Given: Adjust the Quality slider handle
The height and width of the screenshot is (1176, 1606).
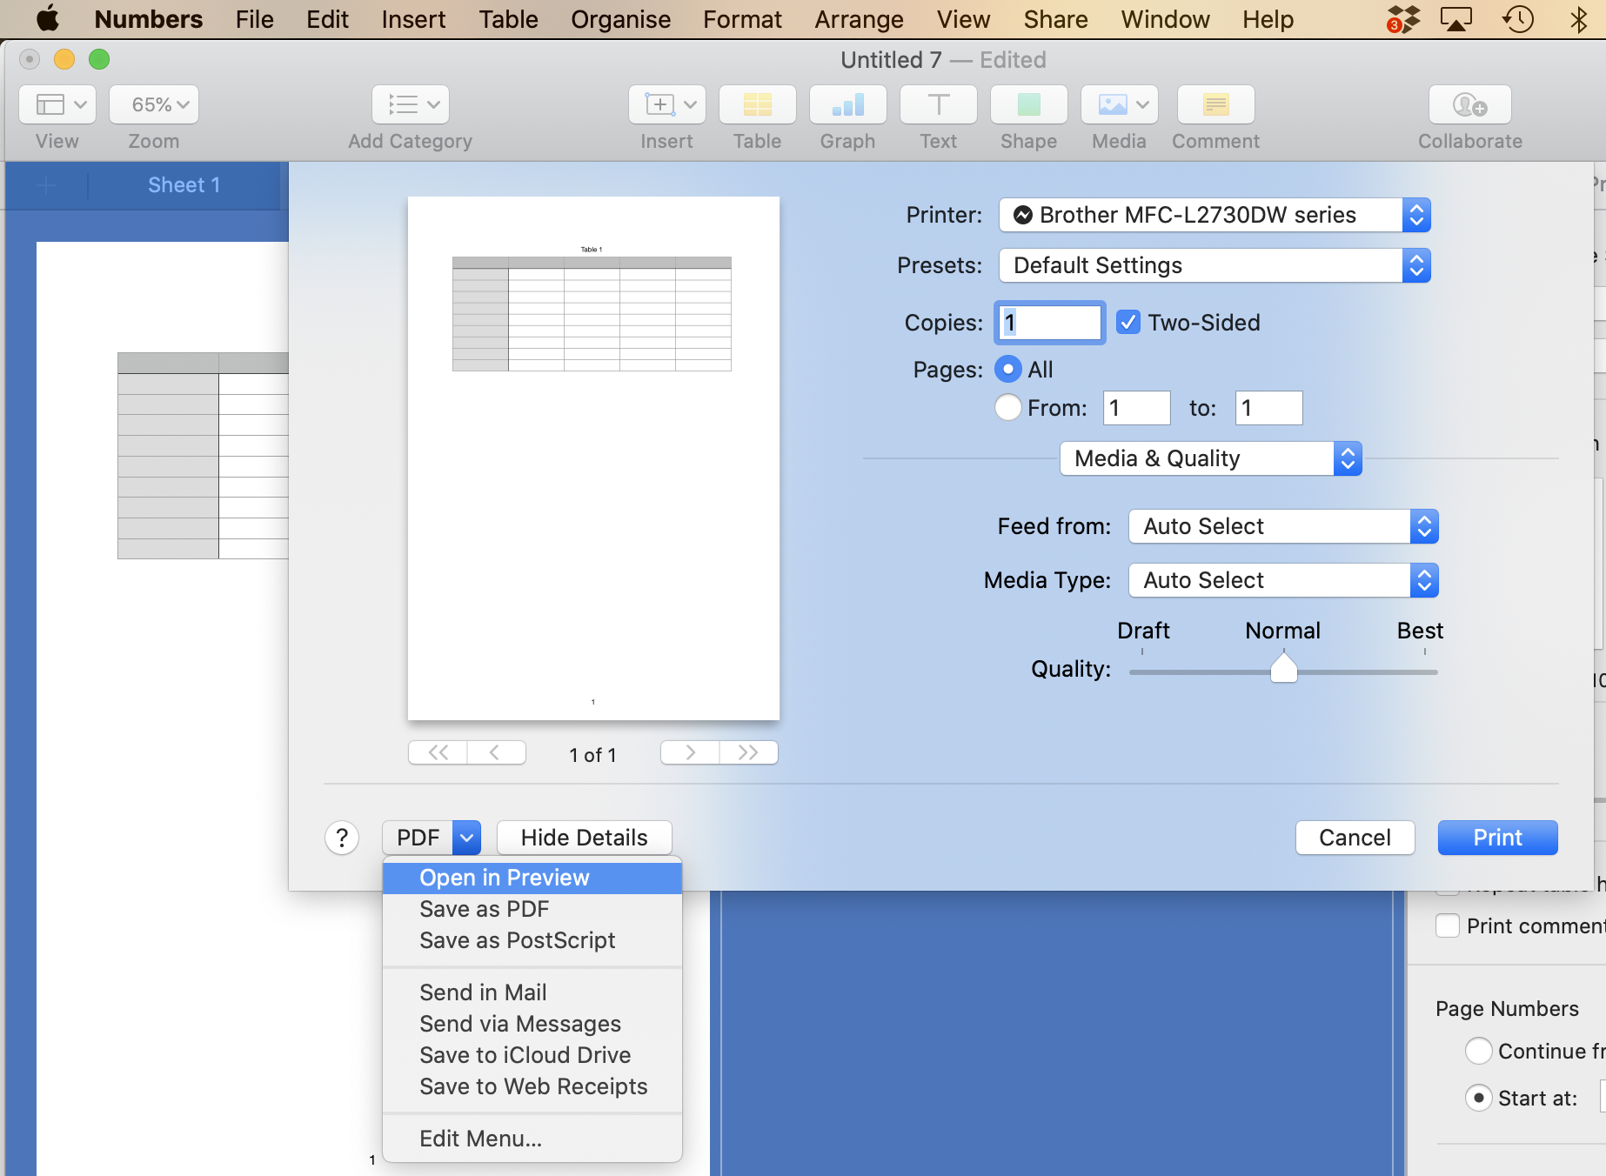Looking at the screenshot, I should [1283, 668].
